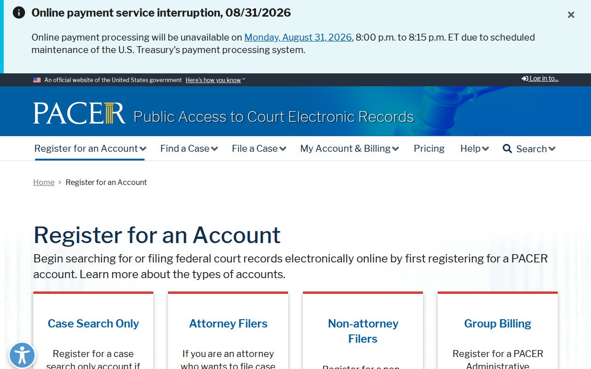This screenshot has height=369, width=591.
Task: Click the Log in arrow icon
Action: pyautogui.click(x=525, y=79)
